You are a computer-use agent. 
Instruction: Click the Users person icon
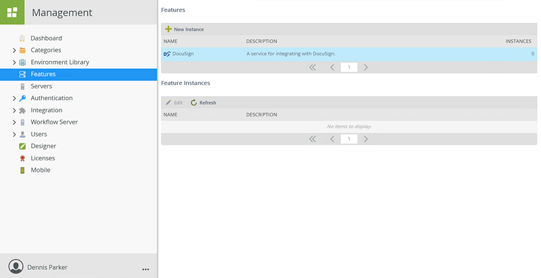[22, 134]
